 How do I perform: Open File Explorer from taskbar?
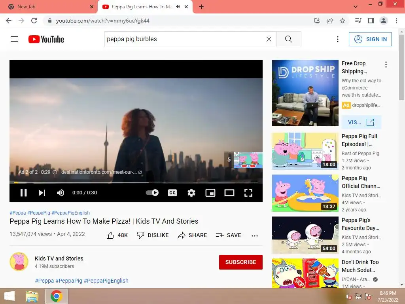(32, 296)
